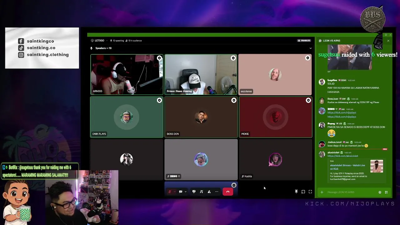
Task: Click shield badge on the bottom blue tile
Action: (234, 185)
